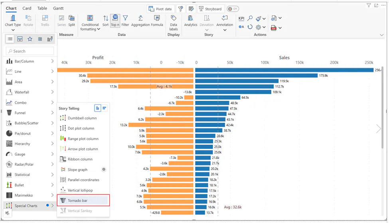The image size is (389, 223).
Task: Toggle the Storyboard Off switch
Action: 233,9
